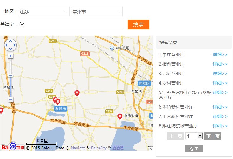The width and height of the screenshot is (233, 159).
Task: Click the S239 road badge
Action: click(x=109, y=111)
